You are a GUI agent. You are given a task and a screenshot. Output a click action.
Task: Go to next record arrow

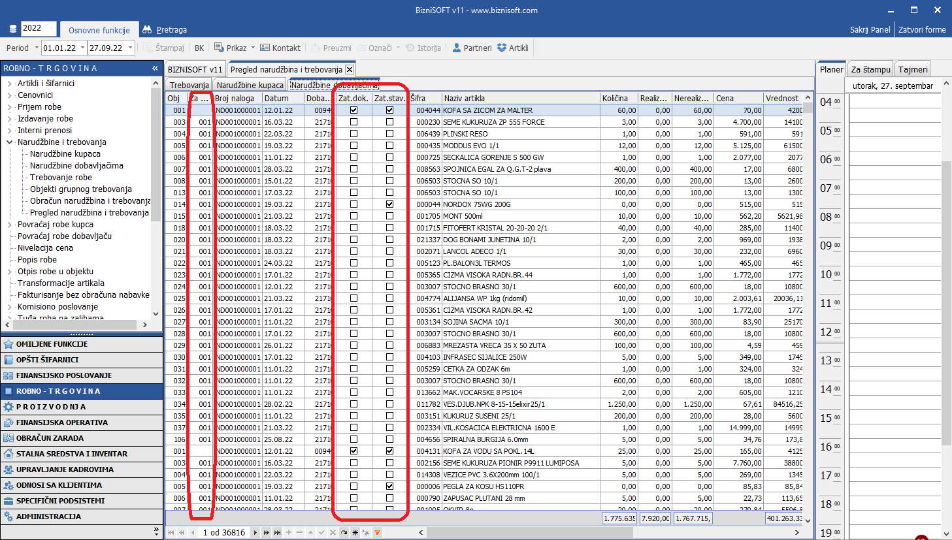255,532
